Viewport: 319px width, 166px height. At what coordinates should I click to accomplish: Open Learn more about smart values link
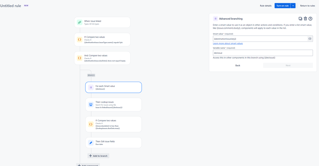point(228,43)
